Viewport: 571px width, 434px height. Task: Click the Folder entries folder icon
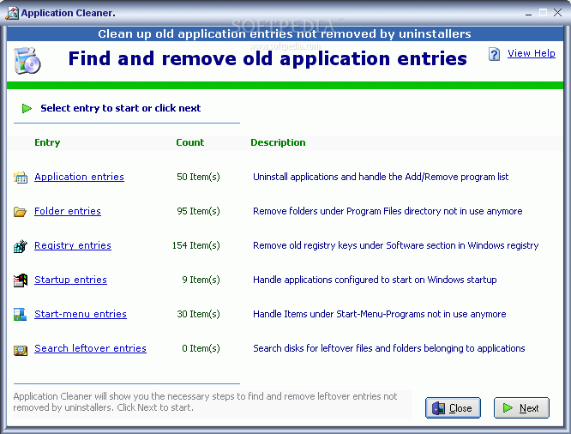coord(20,212)
